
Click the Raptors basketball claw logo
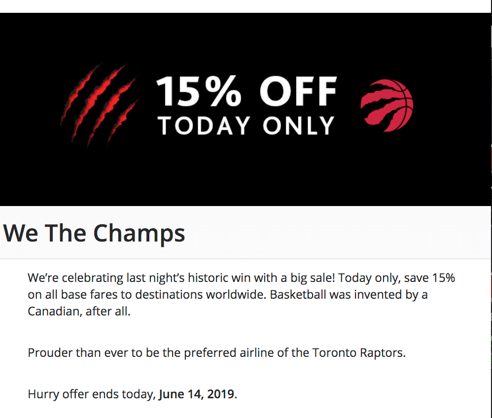coord(387,106)
